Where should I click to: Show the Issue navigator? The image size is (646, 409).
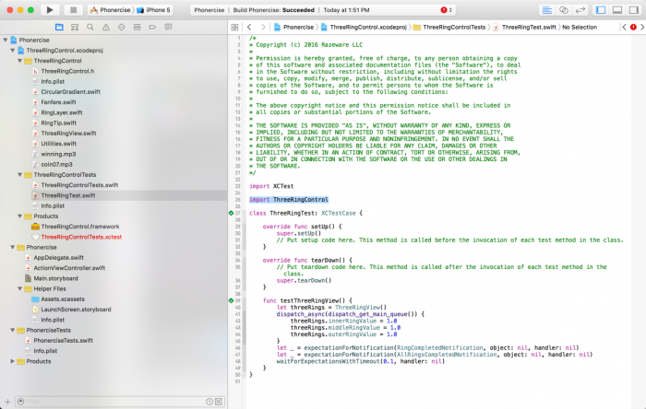[x=106, y=27]
